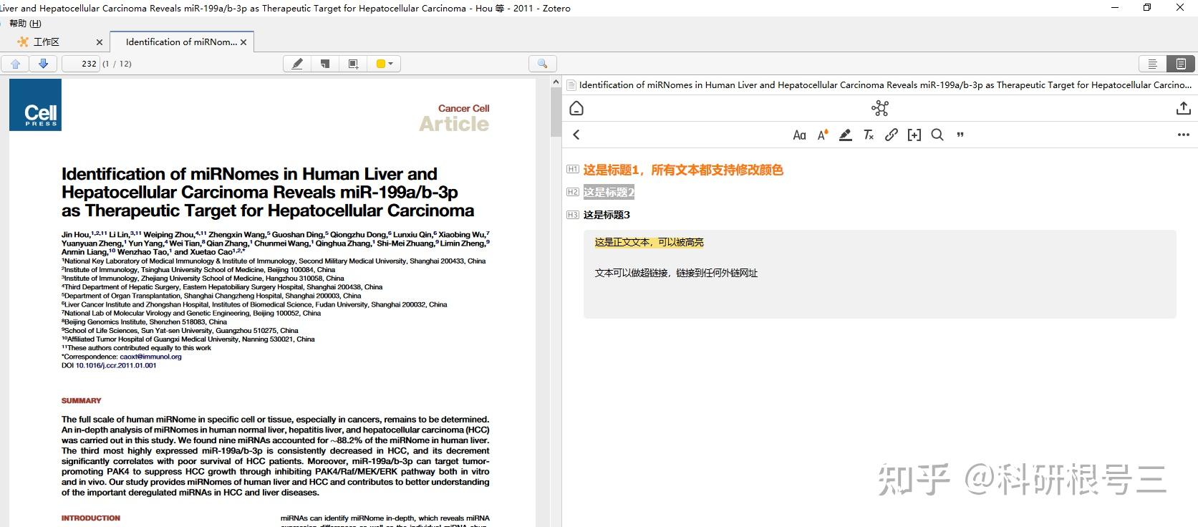The height and width of the screenshot is (527, 1198).
Task: Click the heading 这是标题3
Action: pyautogui.click(x=607, y=215)
